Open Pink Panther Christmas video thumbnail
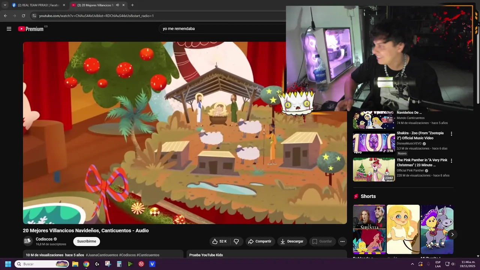480x270 pixels. click(x=374, y=169)
